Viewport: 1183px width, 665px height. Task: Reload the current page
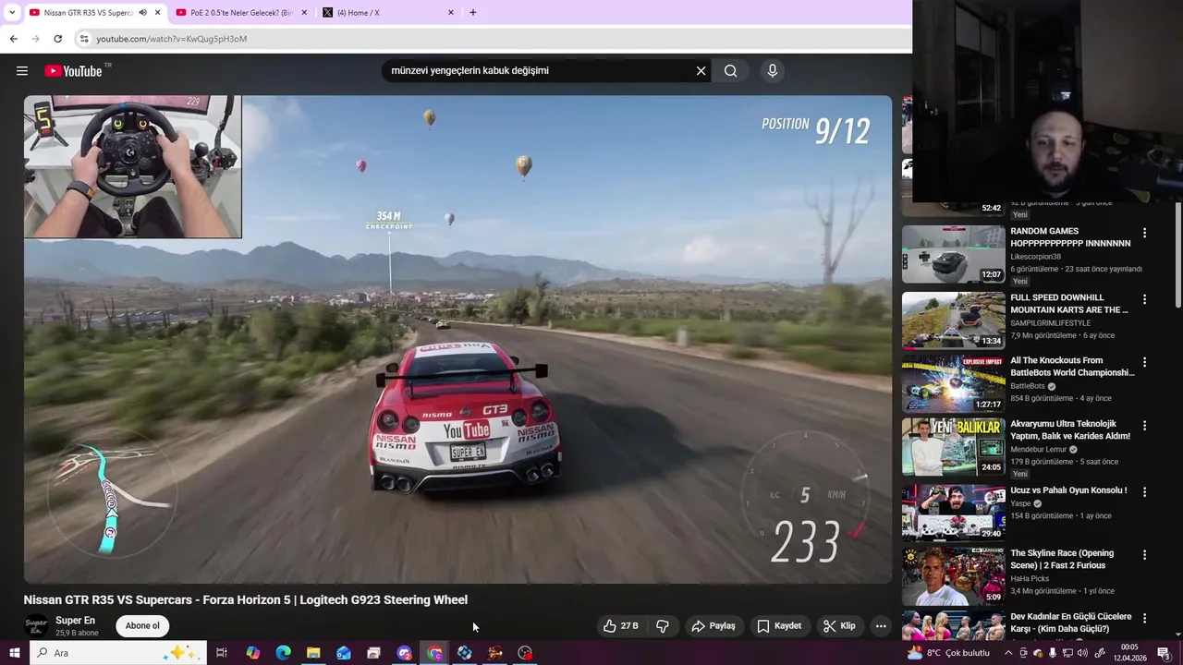(x=57, y=39)
